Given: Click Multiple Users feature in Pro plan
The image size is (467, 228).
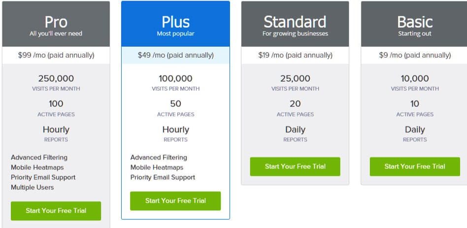Looking at the screenshot, I should pyautogui.click(x=33, y=187).
